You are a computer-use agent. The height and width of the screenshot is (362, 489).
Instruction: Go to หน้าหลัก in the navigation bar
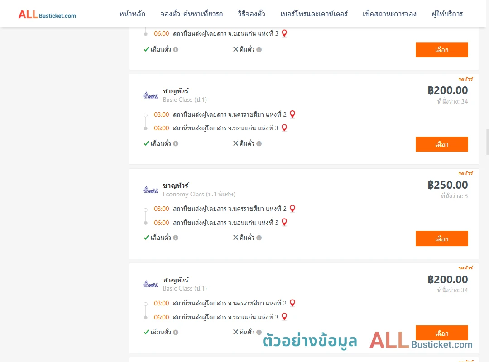click(x=132, y=14)
